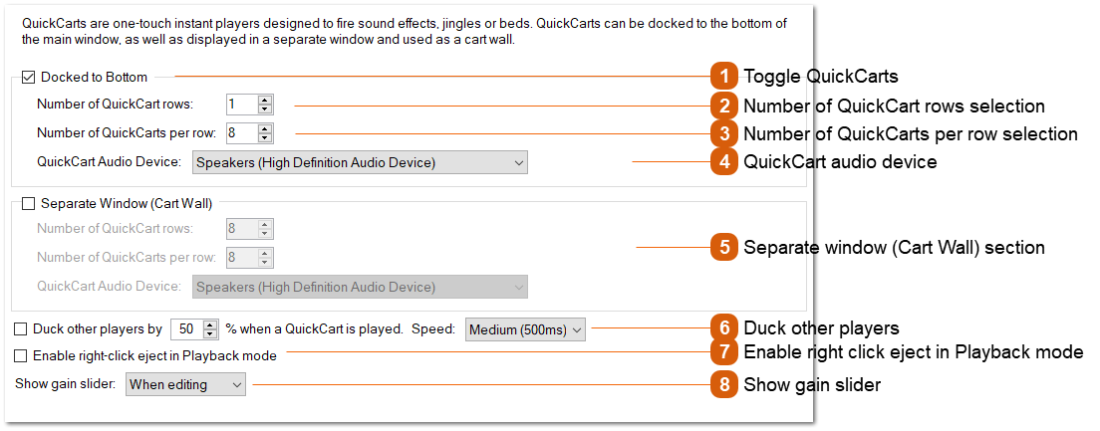Viewport: 1100px width, 431px height.
Task: Click the orange callout badge number 1
Action: [x=724, y=77]
